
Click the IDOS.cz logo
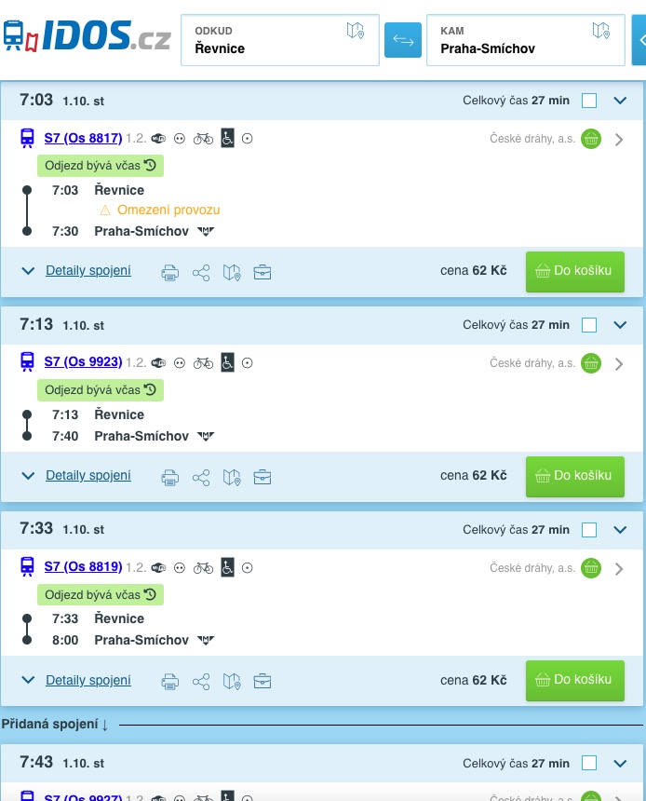pyautogui.click(x=87, y=36)
